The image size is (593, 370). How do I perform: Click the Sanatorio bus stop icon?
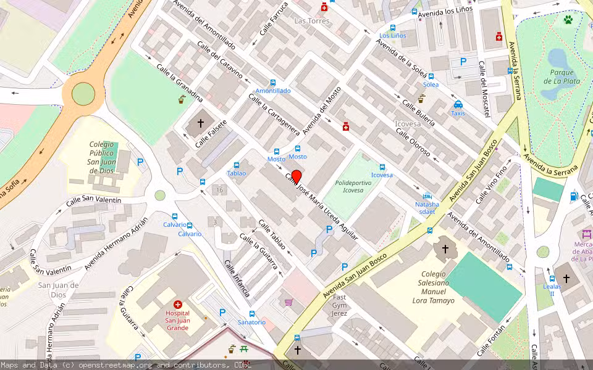click(x=252, y=314)
